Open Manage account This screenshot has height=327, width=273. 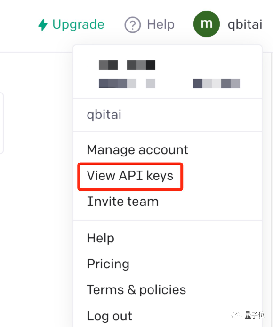(x=137, y=150)
